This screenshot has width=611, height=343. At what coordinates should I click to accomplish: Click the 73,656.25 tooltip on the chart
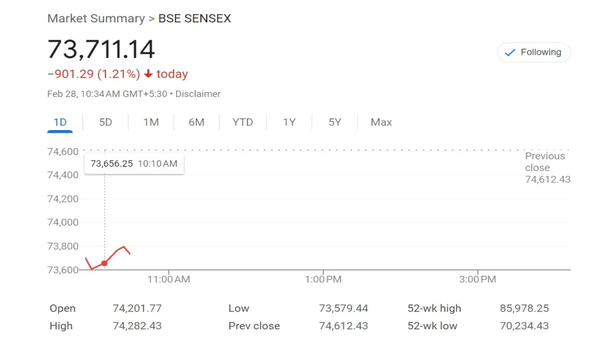point(134,164)
